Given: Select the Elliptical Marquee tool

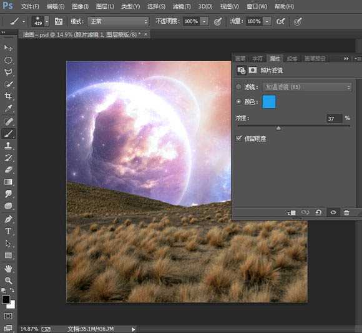Looking at the screenshot, I should coord(8,60).
